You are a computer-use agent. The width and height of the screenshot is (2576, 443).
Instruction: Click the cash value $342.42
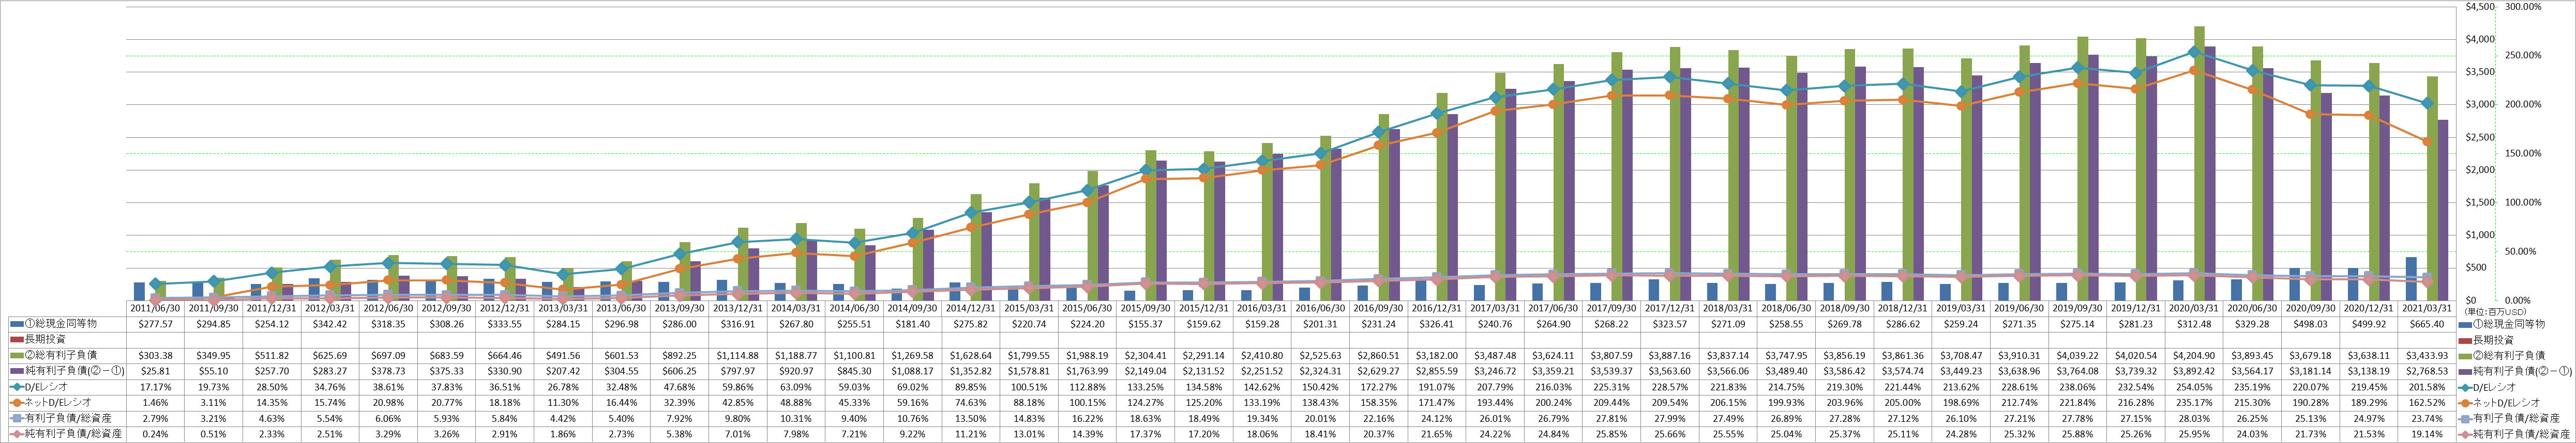pos(331,324)
